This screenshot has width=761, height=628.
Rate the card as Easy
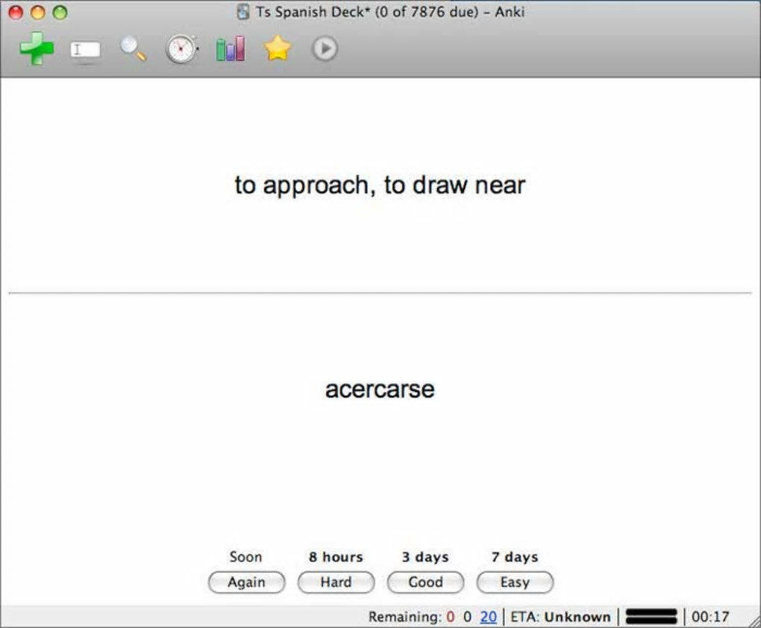(515, 582)
